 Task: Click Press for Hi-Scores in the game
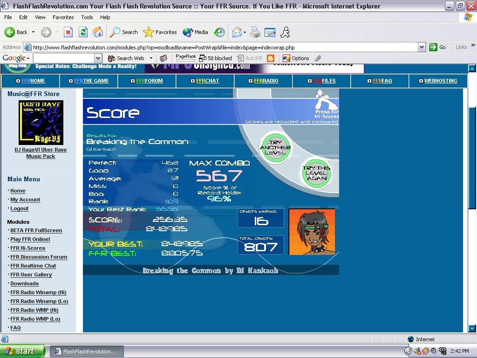click(327, 105)
